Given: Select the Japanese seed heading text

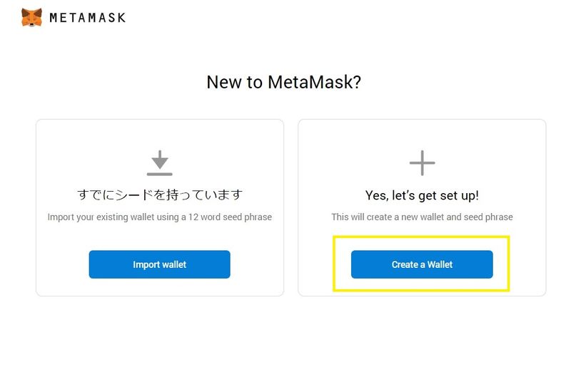Looking at the screenshot, I should tap(159, 195).
